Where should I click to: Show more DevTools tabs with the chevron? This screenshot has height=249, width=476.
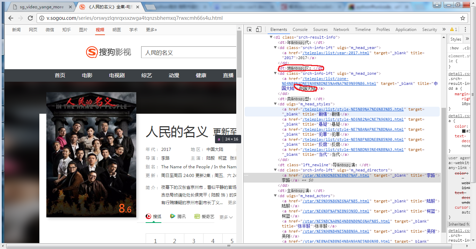(444, 30)
